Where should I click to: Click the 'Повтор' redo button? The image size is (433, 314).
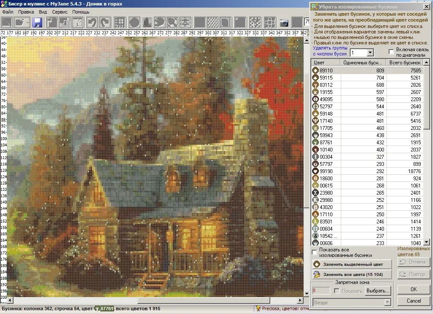click(x=414, y=274)
